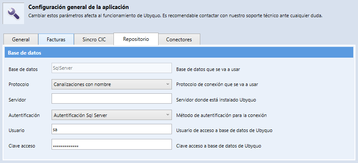Focus the Usuario field containing sa

(x=112, y=129)
